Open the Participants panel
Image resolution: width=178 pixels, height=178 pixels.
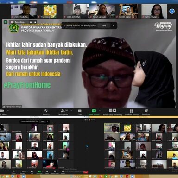click(x=63, y=112)
